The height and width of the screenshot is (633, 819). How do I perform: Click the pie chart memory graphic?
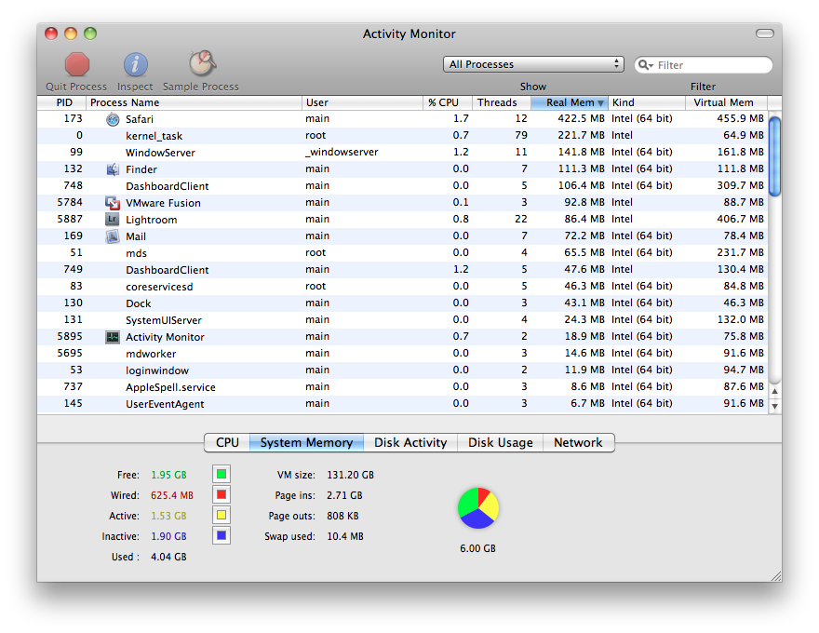[478, 508]
